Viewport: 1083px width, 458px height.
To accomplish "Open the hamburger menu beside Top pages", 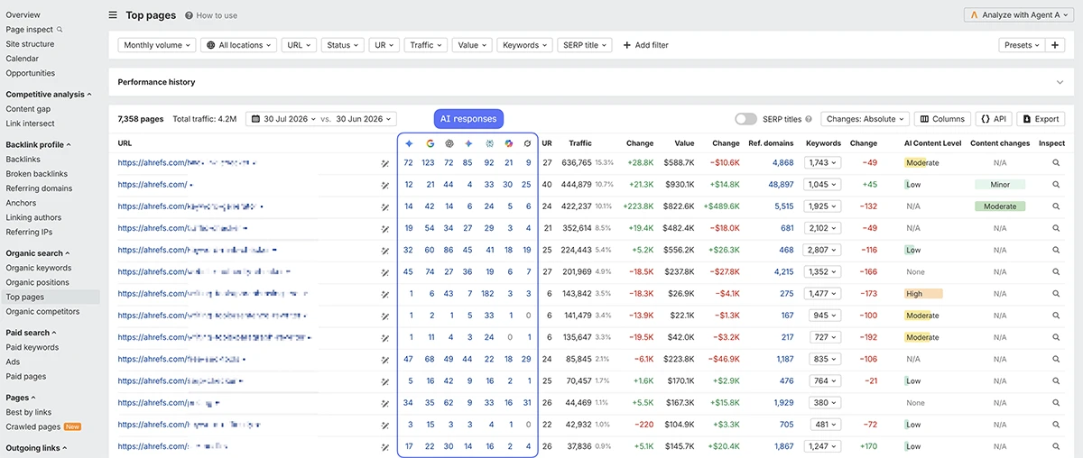I will click(x=113, y=15).
